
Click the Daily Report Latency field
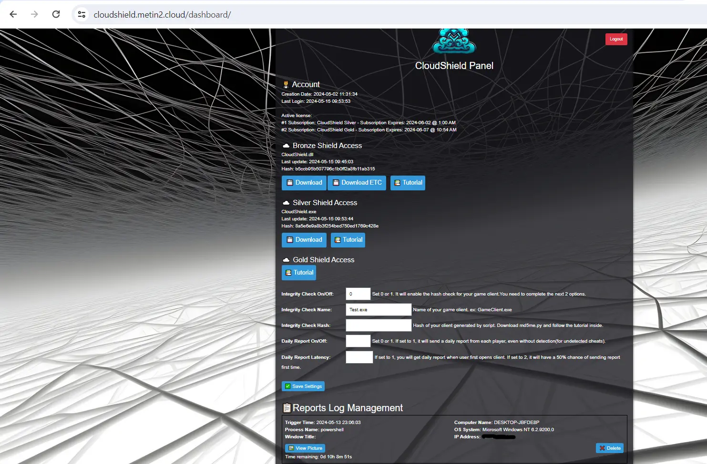(x=359, y=357)
